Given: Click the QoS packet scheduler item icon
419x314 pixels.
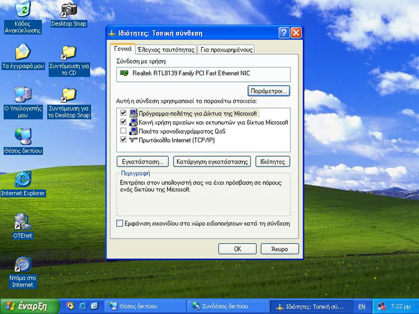Looking at the screenshot, I should 133,131.
